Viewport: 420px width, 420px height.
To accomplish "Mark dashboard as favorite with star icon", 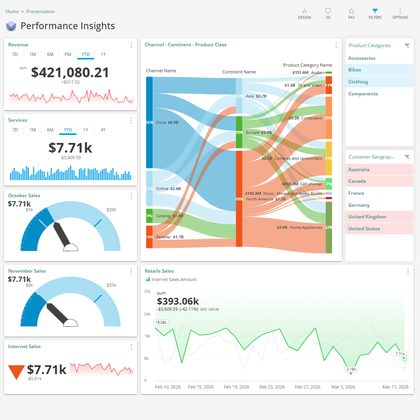I will [x=351, y=12].
